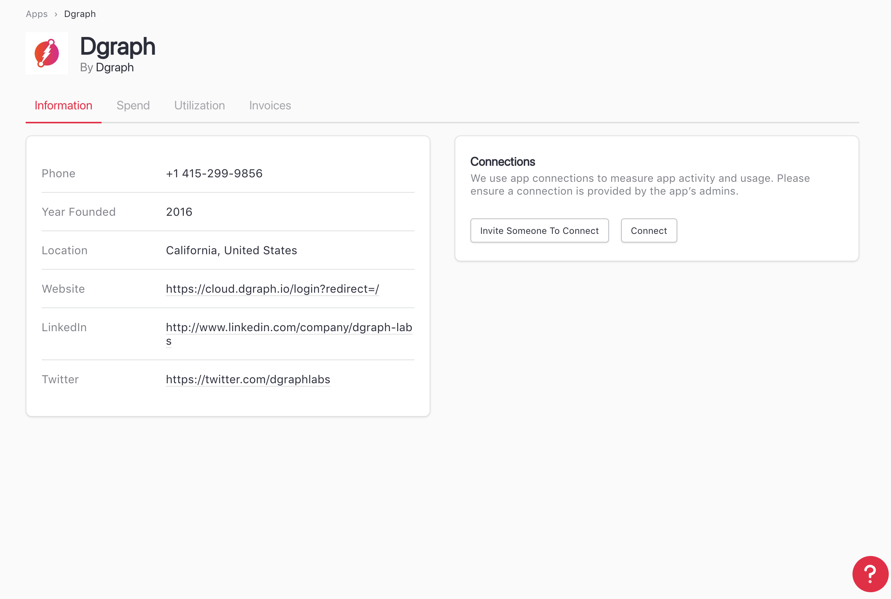View the Invoices tab
Screen dimensions: 891x599
(x=270, y=106)
